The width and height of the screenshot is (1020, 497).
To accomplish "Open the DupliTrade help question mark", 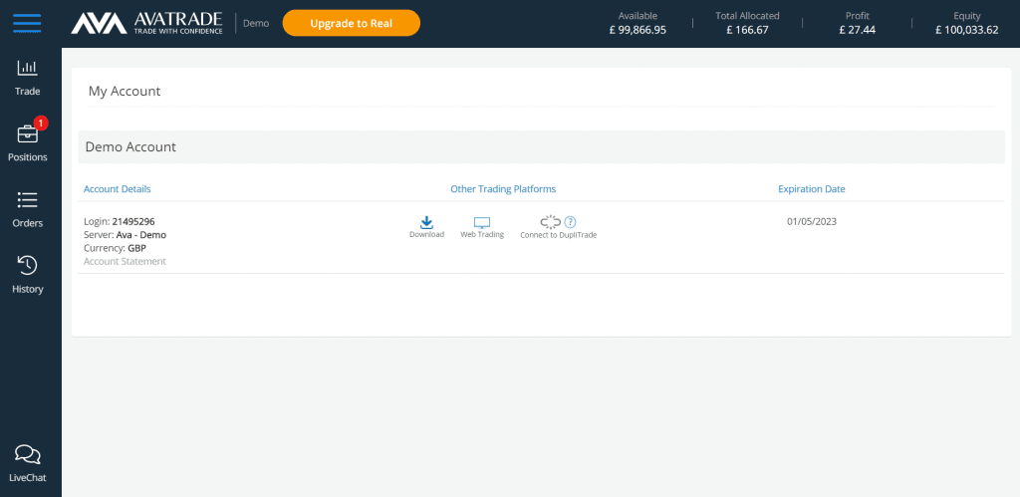I will tap(570, 222).
